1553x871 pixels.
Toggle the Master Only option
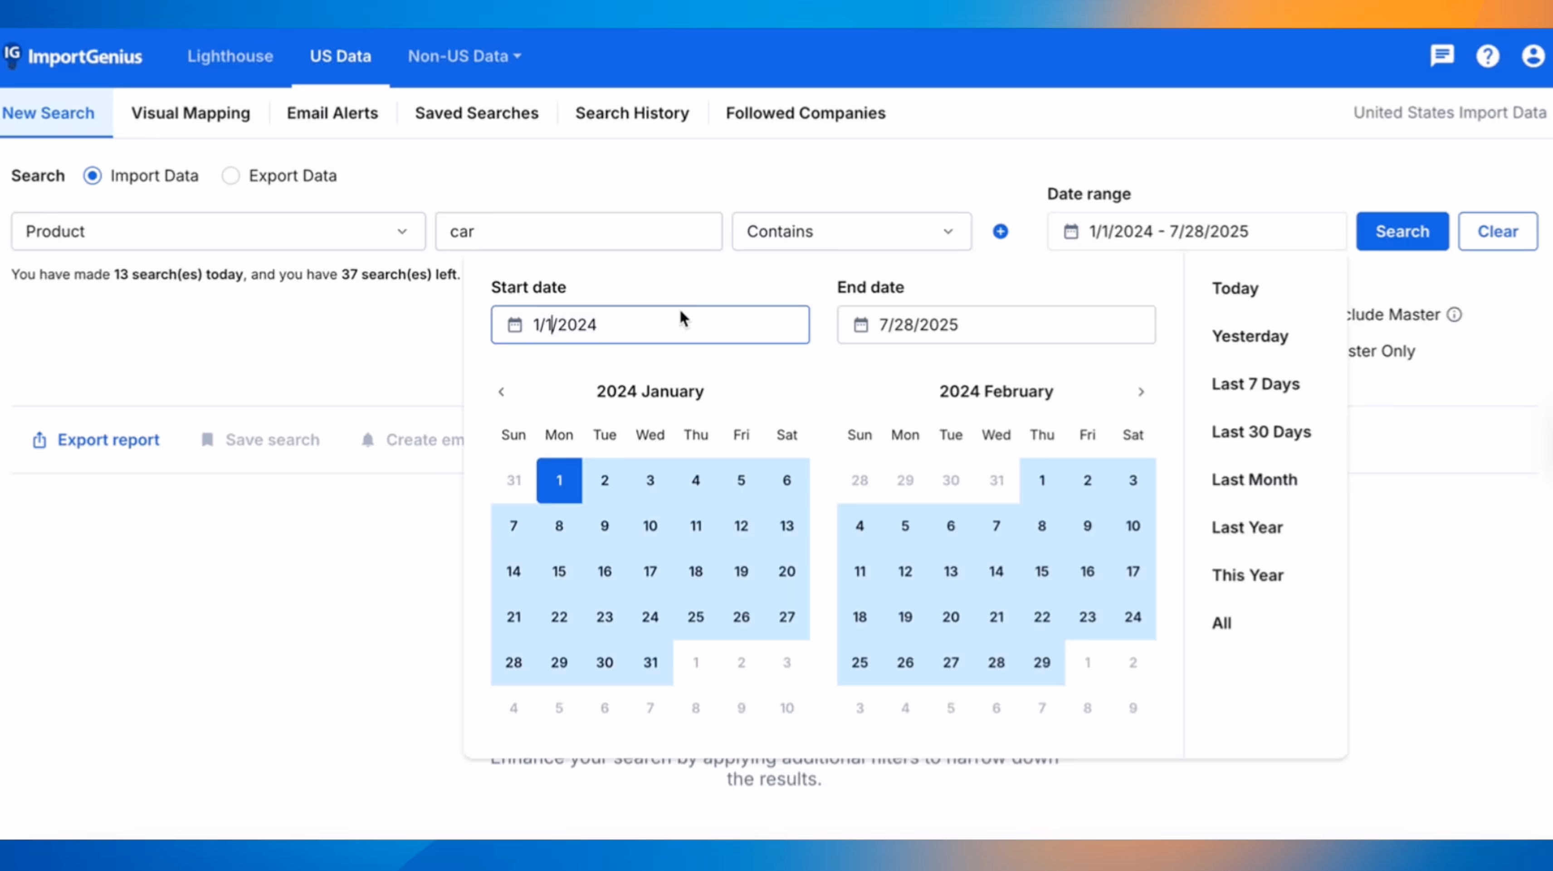click(1381, 351)
